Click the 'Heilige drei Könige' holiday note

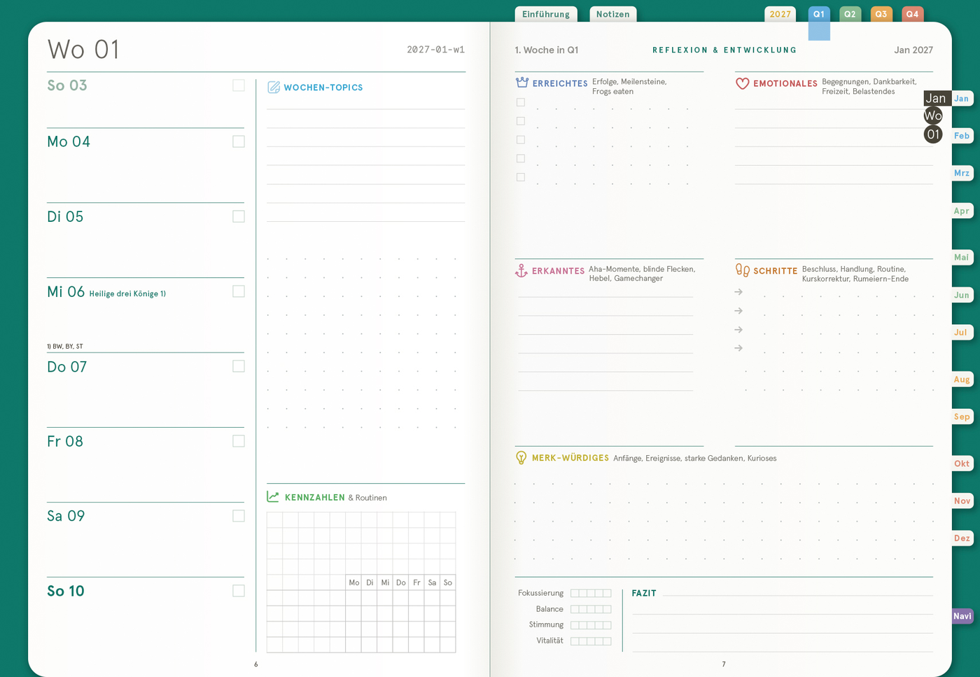tap(127, 294)
